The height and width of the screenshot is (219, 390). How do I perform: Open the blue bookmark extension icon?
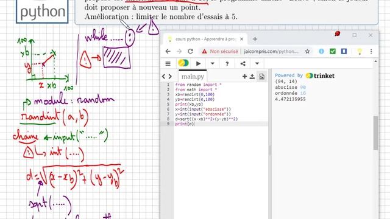tap(344, 51)
